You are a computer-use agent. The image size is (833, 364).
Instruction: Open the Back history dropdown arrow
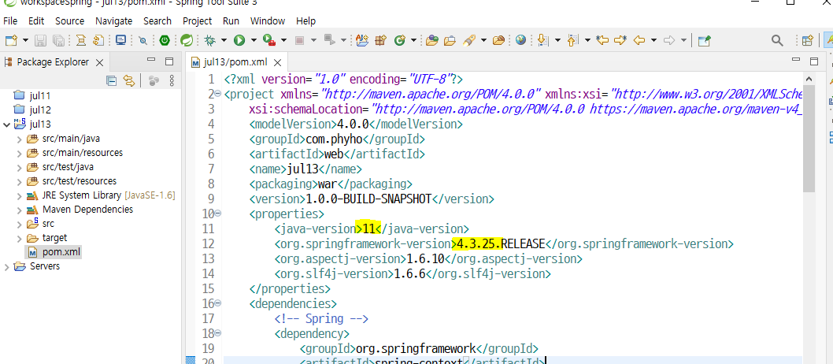pos(654,40)
